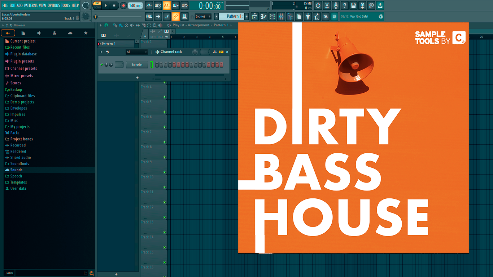Expand the Packs browser folder

click(15, 133)
